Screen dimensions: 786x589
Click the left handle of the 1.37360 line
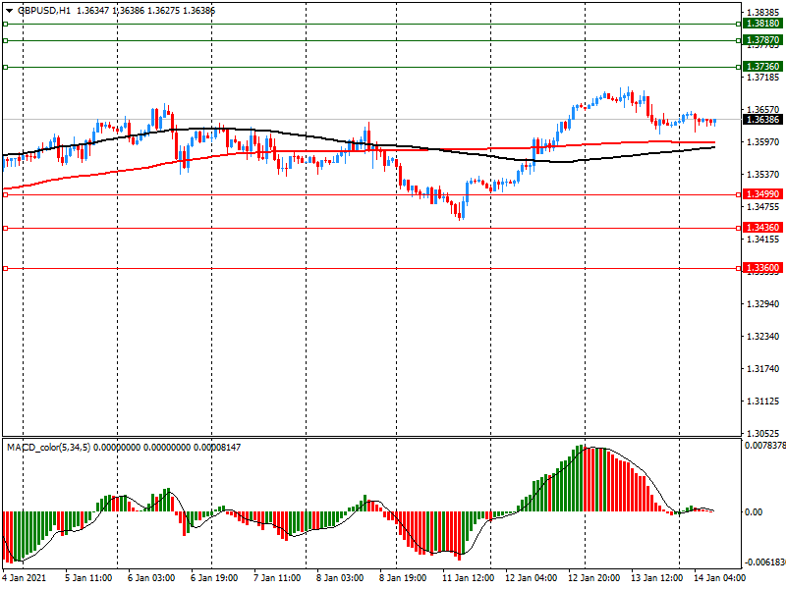(x=5, y=67)
